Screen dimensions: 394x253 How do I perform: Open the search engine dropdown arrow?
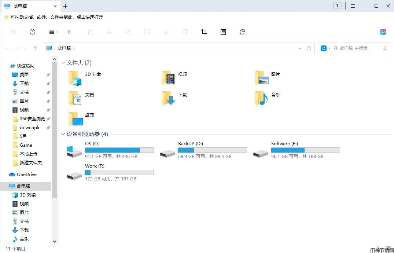coord(329,48)
